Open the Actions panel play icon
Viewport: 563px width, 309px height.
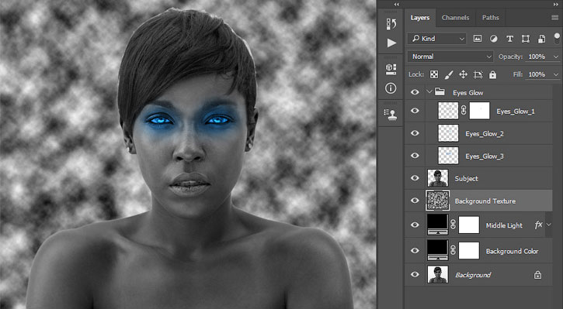pyautogui.click(x=391, y=43)
